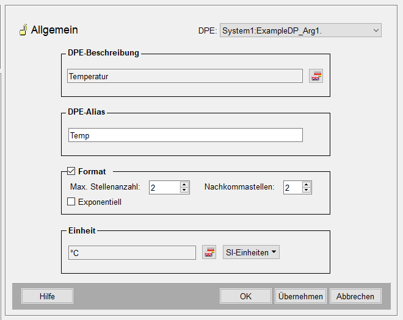Open the DPE dropdown list

point(375,30)
